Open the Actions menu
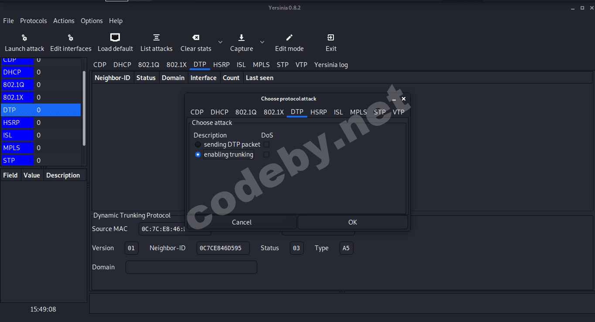 pyautogui.click(x=64, y=21)
